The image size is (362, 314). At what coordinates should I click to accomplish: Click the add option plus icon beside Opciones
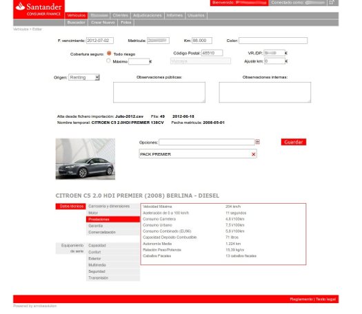258,142
